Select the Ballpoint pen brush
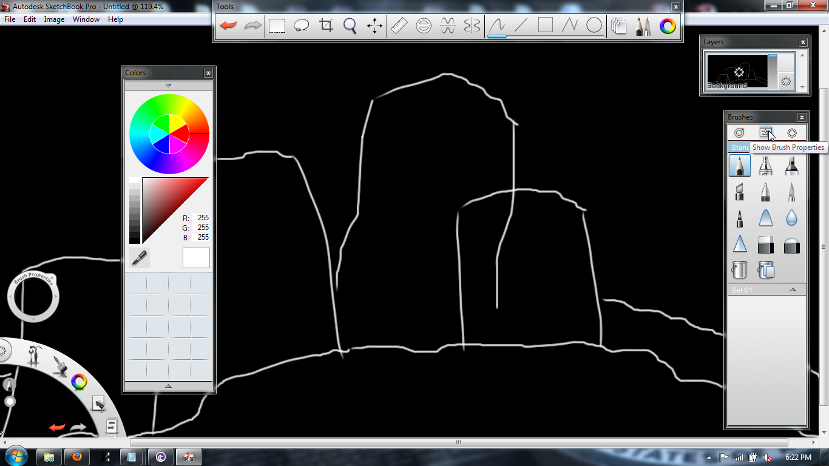This screenshot has width=829, height=466. 766,192
